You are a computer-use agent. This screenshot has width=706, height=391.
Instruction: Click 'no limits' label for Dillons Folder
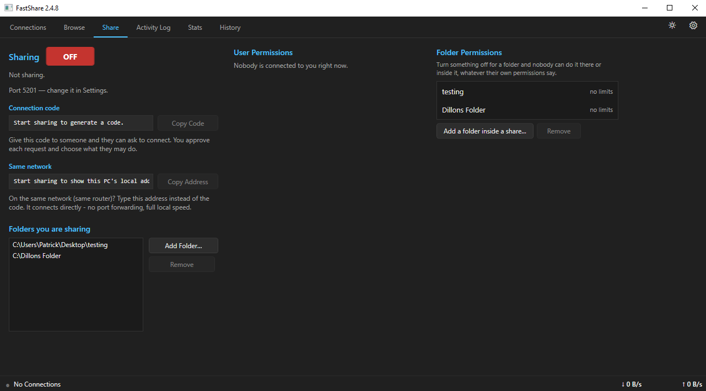click(x=601, y=110)
